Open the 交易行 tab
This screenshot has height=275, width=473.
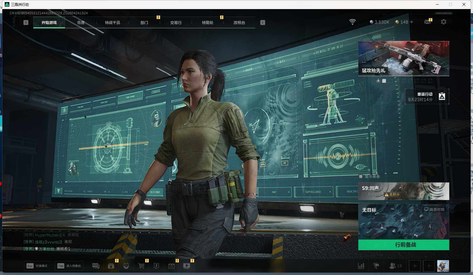coord(176,23)
